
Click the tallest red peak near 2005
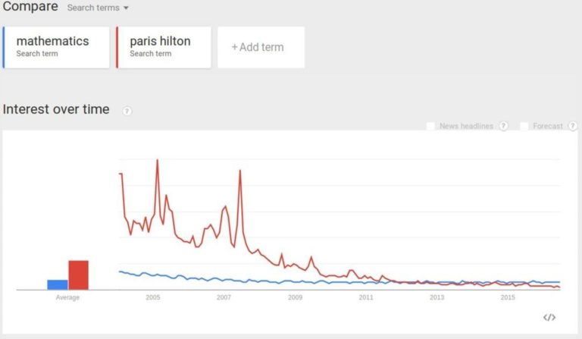coord(157,161)
